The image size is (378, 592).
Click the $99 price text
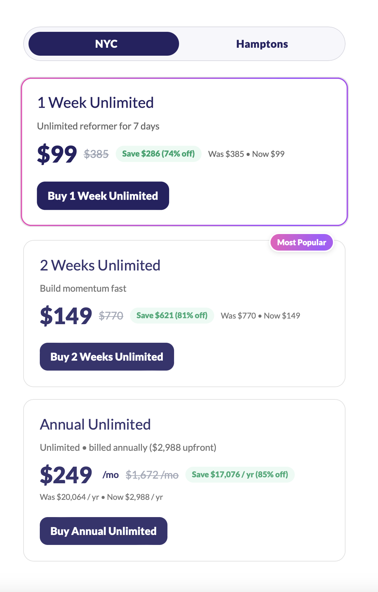tap(57, 154)
